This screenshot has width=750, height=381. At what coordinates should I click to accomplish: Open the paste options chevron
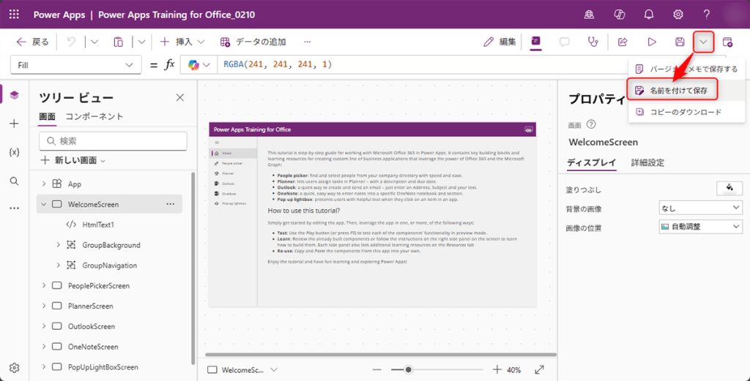point(141,42)
